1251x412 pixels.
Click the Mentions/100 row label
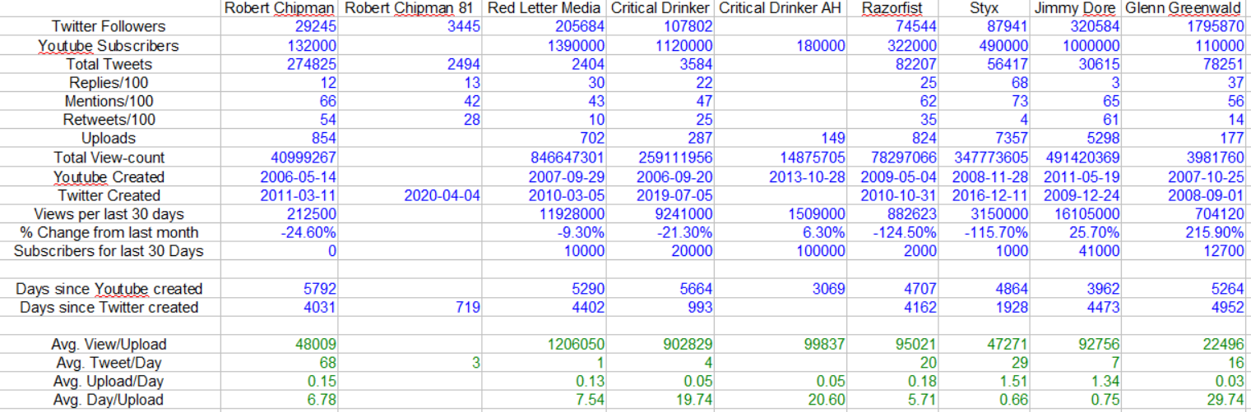tap(109, 102)
